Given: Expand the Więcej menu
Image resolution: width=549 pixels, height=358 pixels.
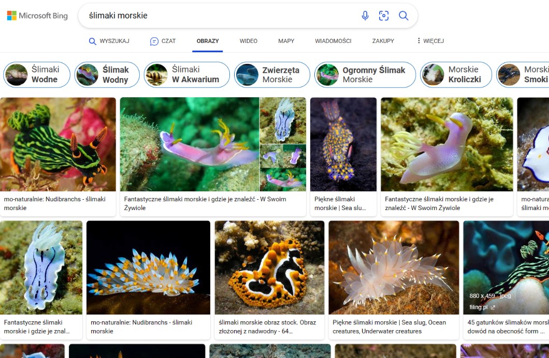Looking at the screenshot, I should (x=430, y=41).
